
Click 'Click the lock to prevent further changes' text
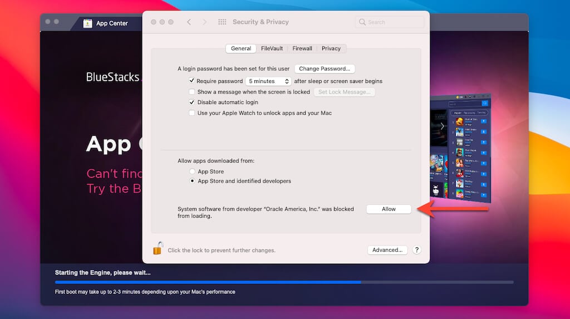(x=222, y=251)
